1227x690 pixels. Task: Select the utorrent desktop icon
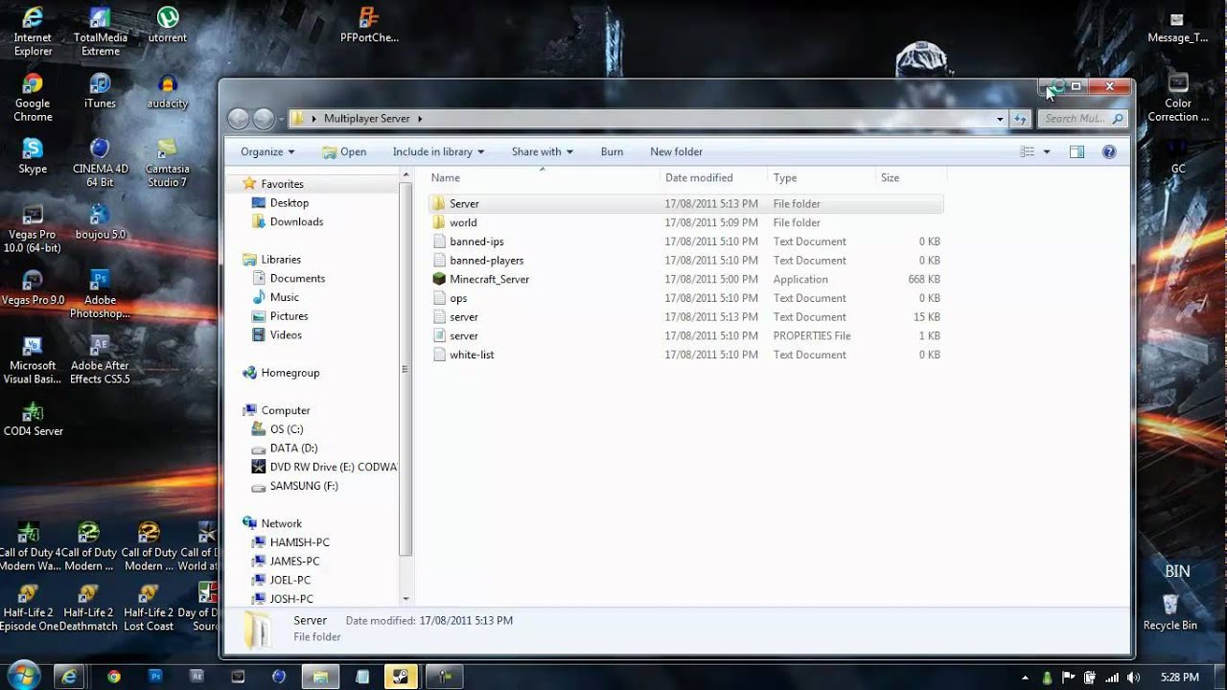point(168,26)
